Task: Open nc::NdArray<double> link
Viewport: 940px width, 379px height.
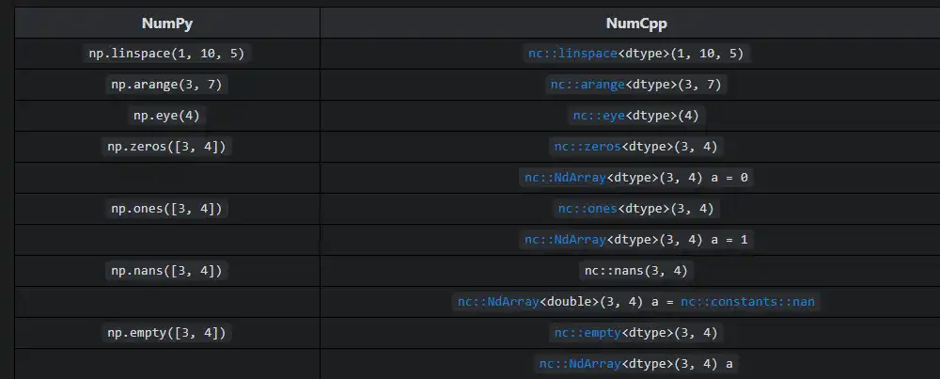Action: pos(499,302)
